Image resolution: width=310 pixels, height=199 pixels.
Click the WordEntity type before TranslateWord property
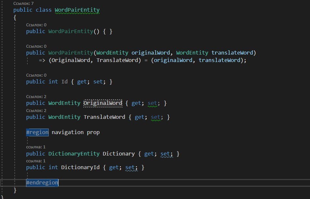click(x=64, y=117)
